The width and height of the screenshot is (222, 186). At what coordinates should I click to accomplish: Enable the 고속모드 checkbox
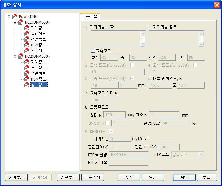click(x=93, y=51)
